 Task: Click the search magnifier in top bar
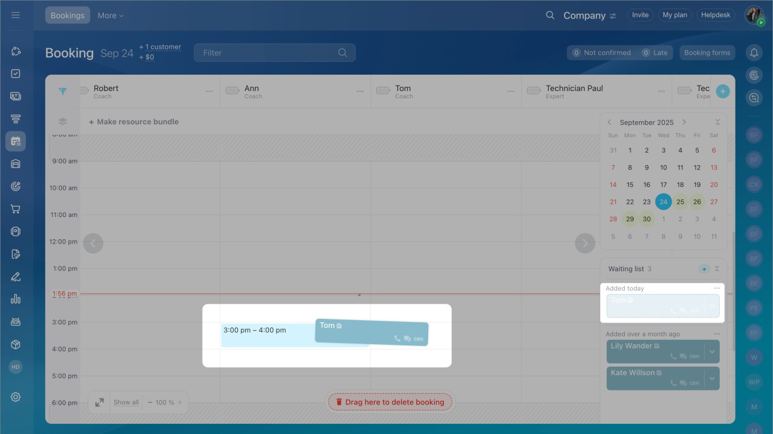tap(550, 15)
